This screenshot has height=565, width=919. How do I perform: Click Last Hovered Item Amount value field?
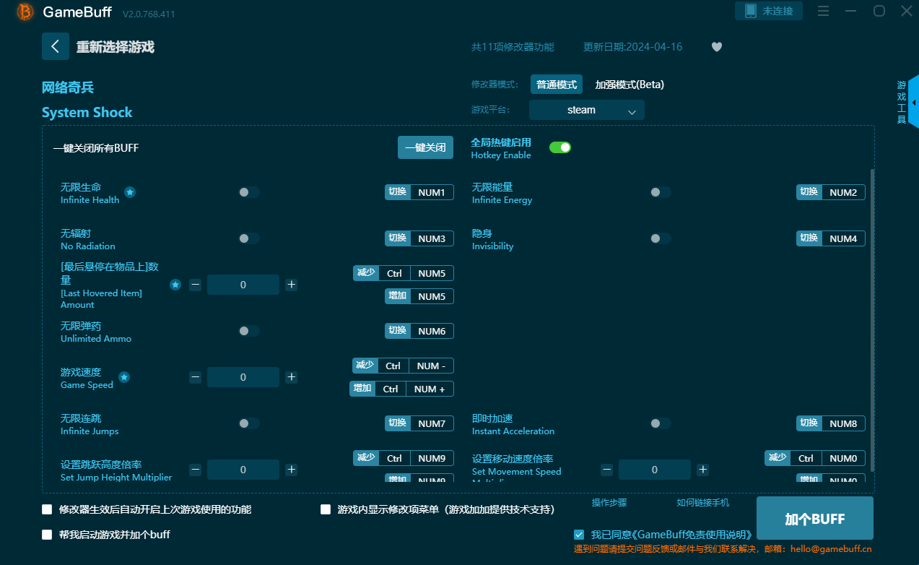click(x=243, y=285)
